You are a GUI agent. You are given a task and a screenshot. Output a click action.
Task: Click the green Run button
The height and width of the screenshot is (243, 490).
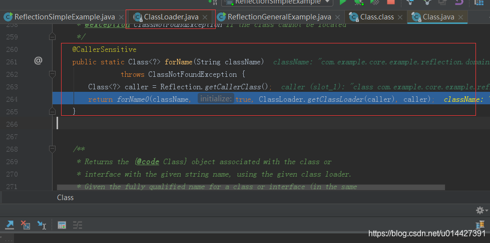pyautogui.click(x=343, y=2)
